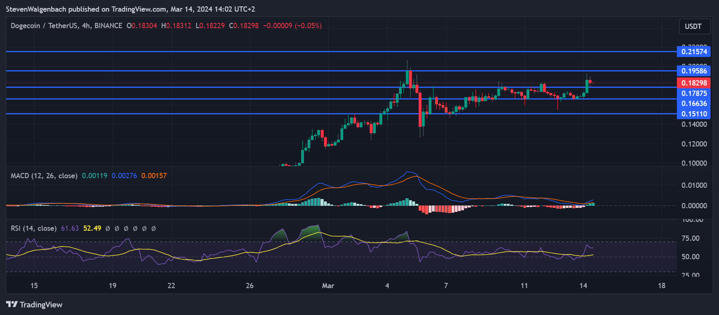Click the Mar label on time axis

click(328, 286)
